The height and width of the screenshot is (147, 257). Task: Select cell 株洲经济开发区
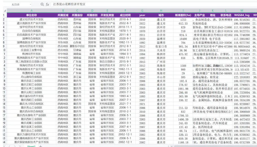(x=31, y=54)
